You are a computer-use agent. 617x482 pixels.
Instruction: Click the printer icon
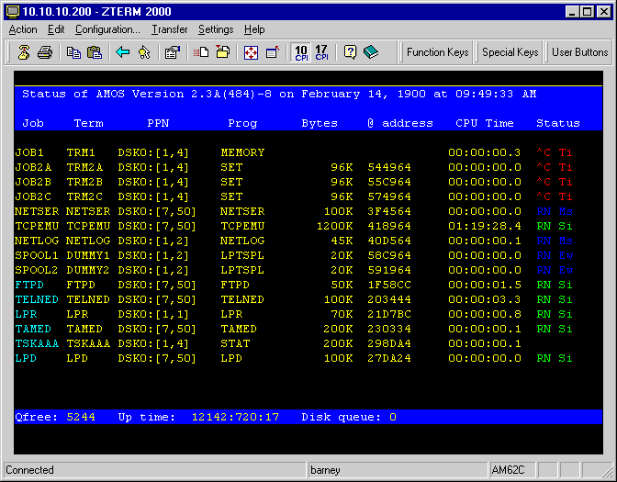click(45, 52)
